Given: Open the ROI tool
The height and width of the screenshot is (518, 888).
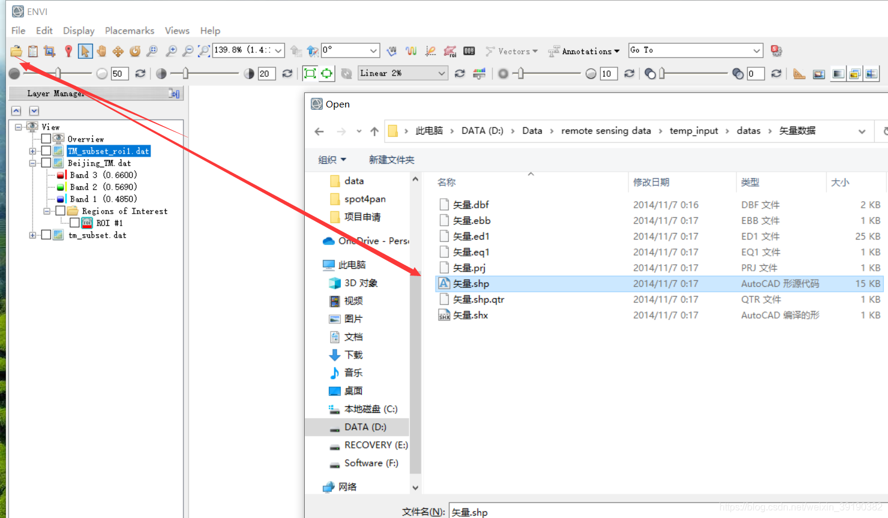Looking at the screenshot, I should (x=449, y=51).
